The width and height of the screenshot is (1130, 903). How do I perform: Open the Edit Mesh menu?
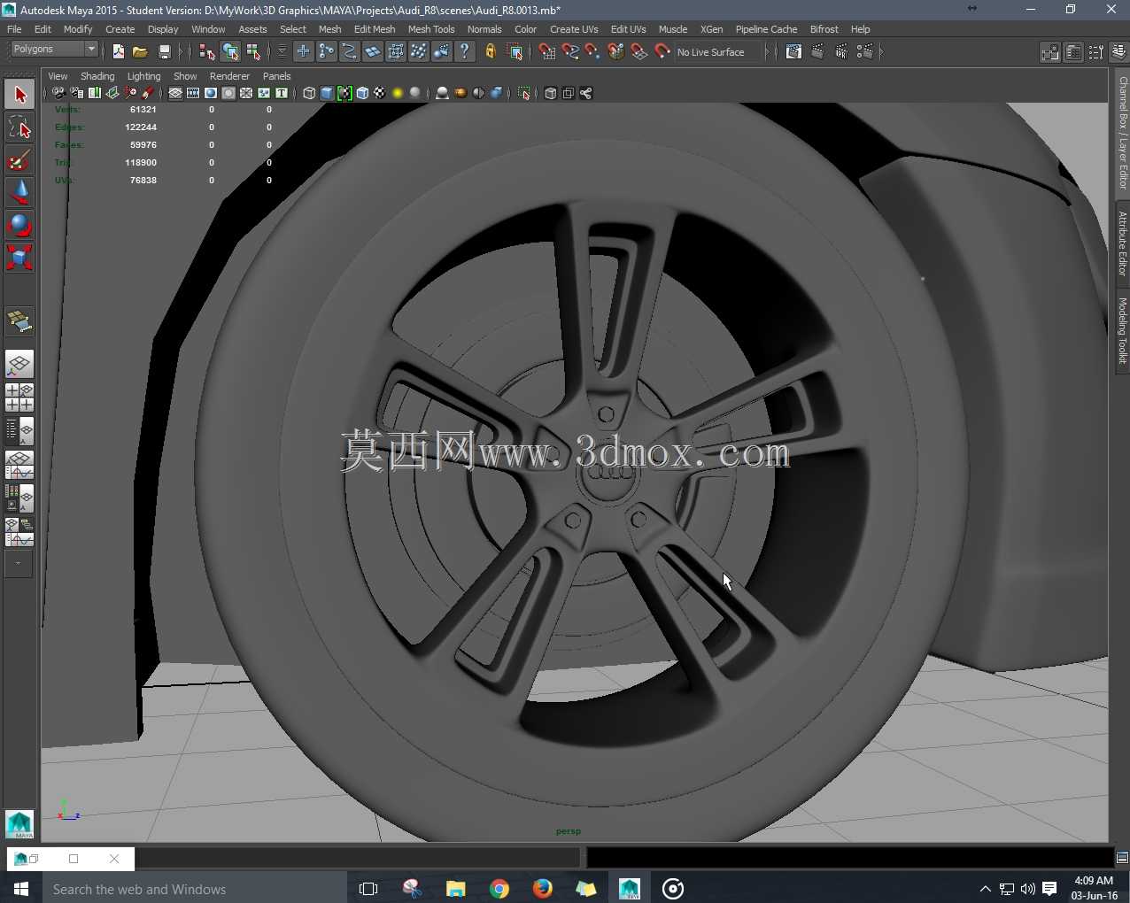click(375, 29)
